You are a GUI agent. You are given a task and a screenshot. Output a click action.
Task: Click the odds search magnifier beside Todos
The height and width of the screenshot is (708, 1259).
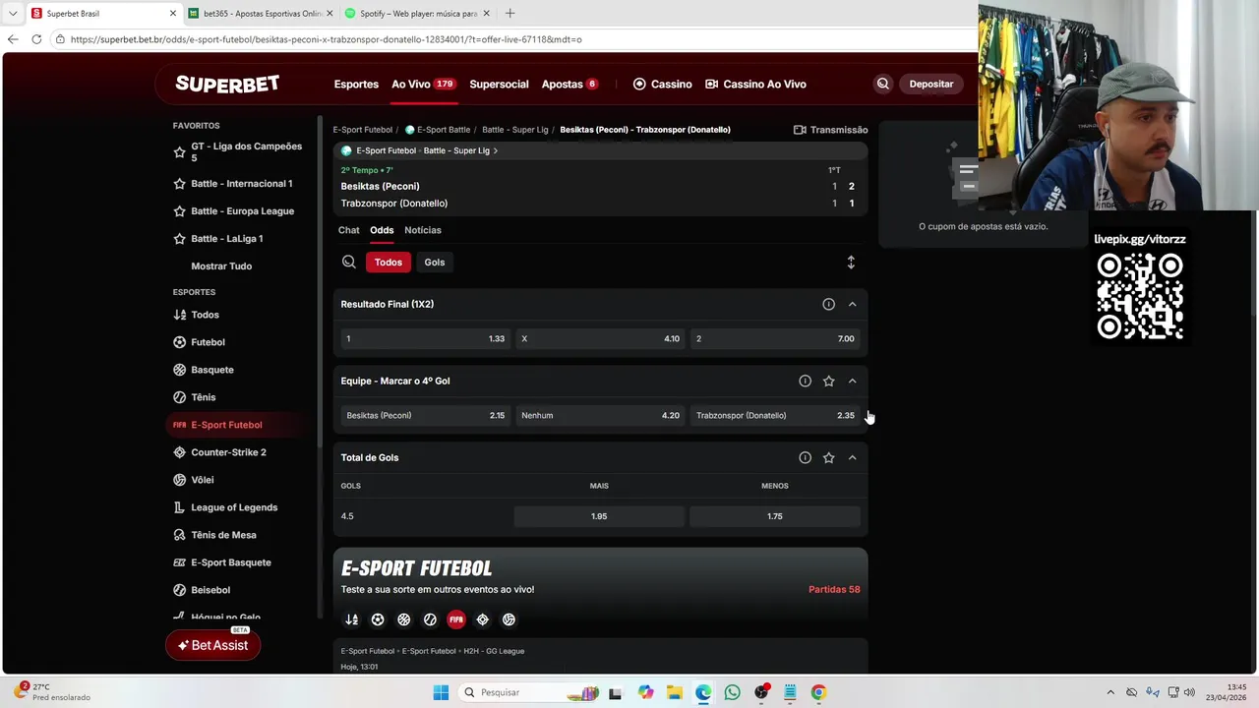tap(349, 262)
